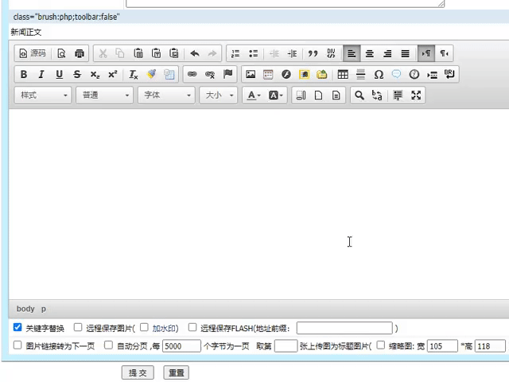Viewport: 509px width, 382px height.
Task: Select the p element path item
Action: tap(44, 309)
